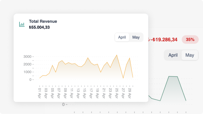Screen dimensions: 203x114
Task: Select the larger May toggle in background panel
Action: tap(190, 55)
